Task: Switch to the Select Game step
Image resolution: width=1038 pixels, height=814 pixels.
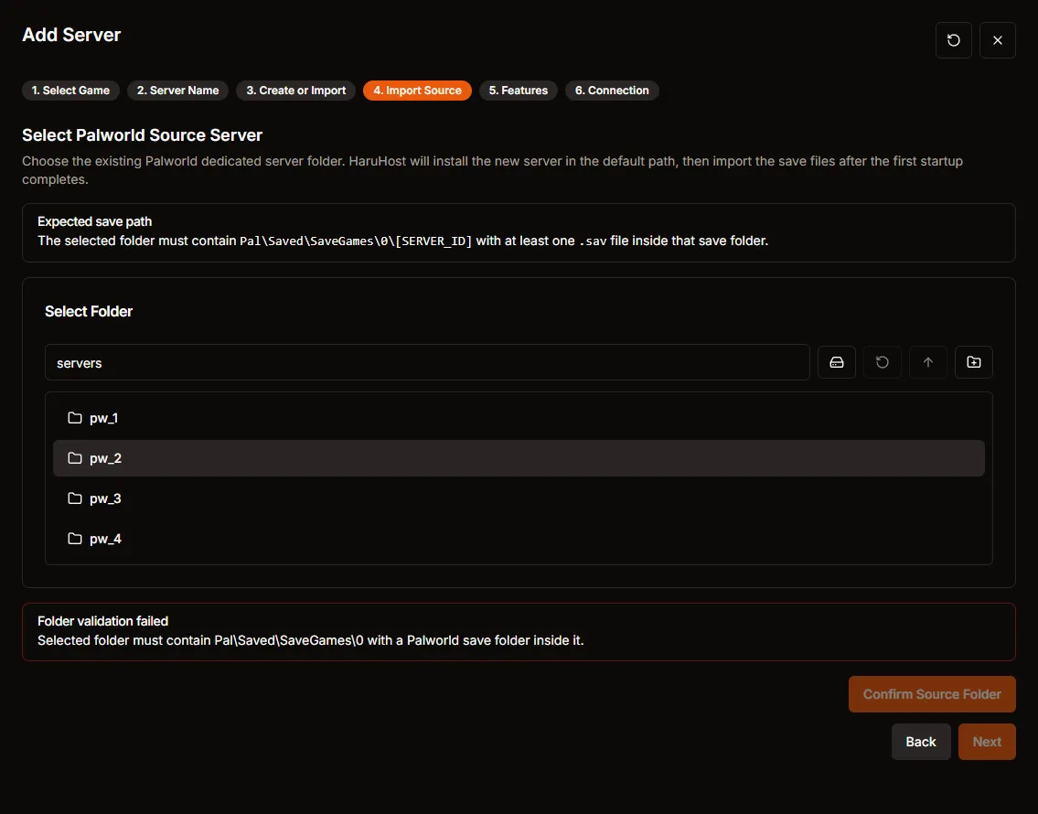Action: pos(70,91)
